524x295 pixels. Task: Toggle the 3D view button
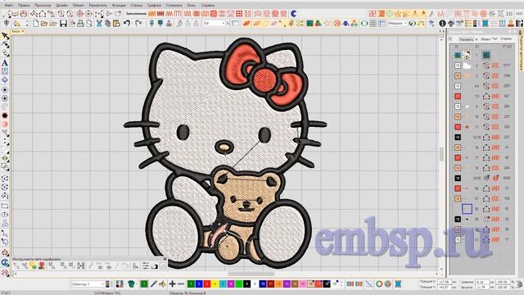509,14
